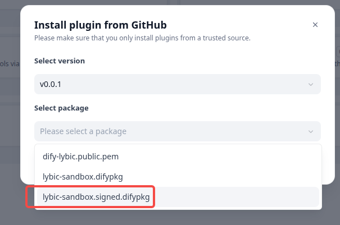Close the Install plugin dialog
This screenshot has width=340, height=225.
(315, 25)
